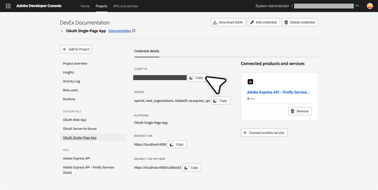Open Adobe Express API in sidebar

coord(77,158)
